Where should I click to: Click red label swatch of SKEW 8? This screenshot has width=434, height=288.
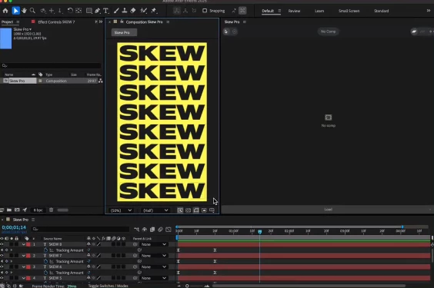(x=28, y=244)
